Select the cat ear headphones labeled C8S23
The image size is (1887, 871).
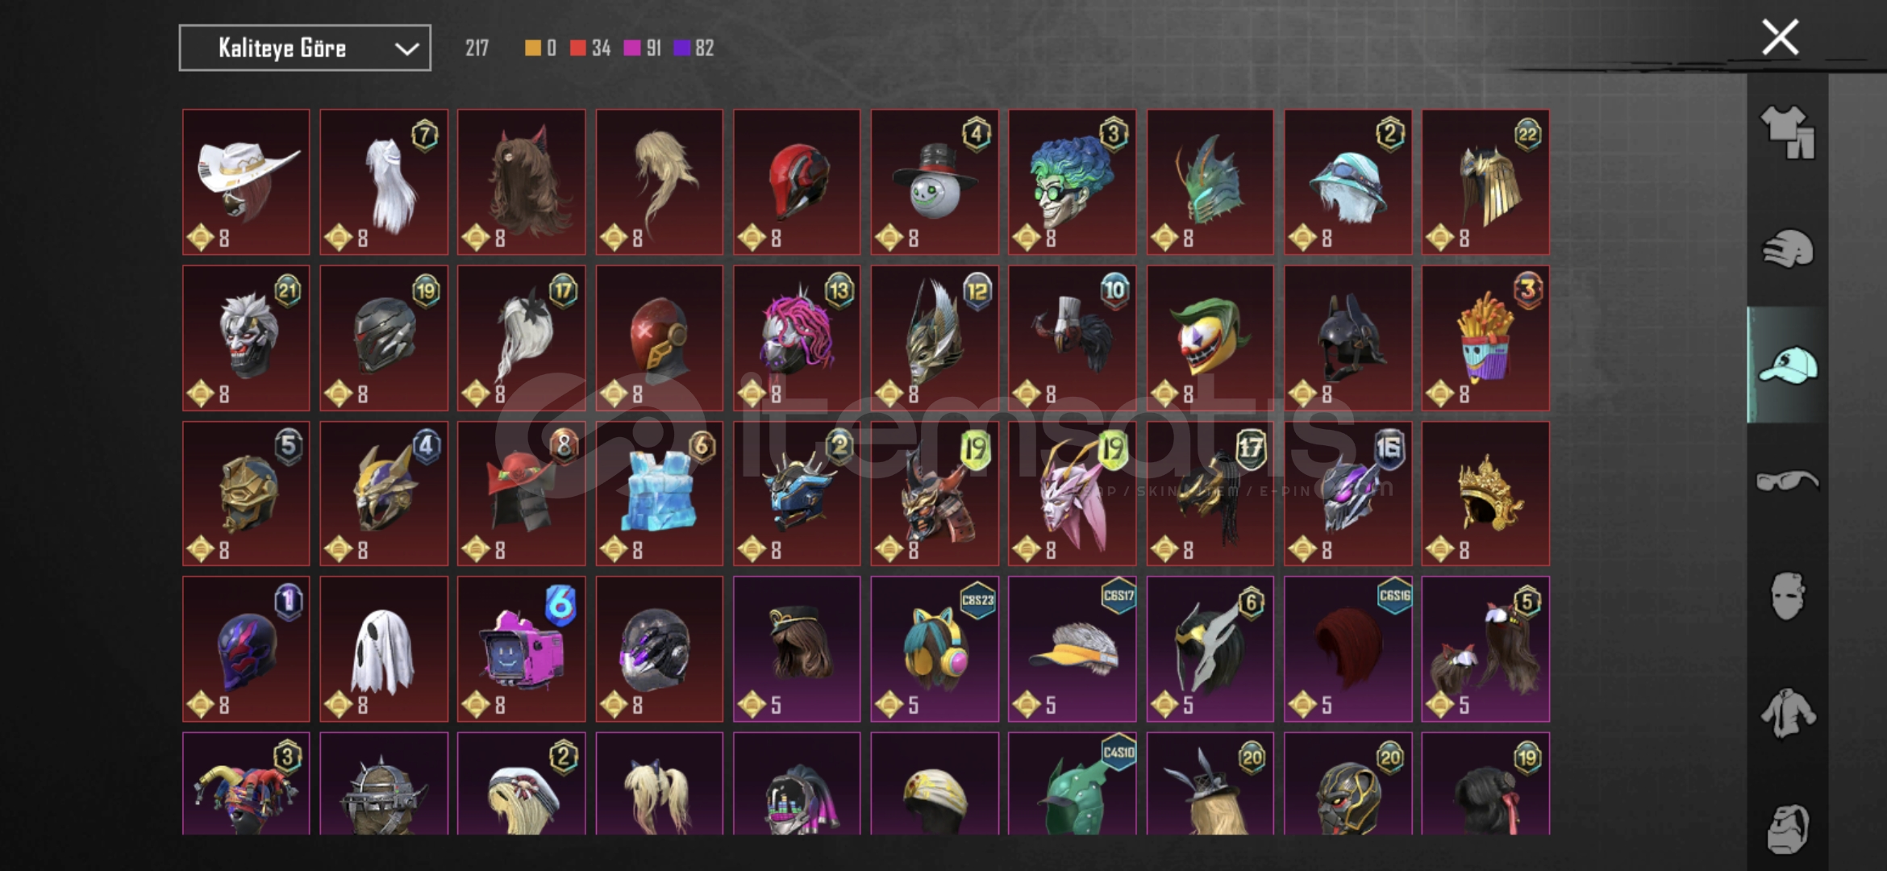click(x=935, y=649)
